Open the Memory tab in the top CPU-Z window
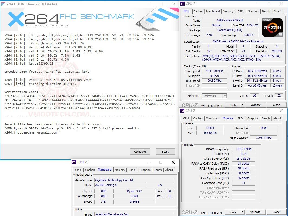Viewport: 288px width, 216px height. tap(228, 11)
